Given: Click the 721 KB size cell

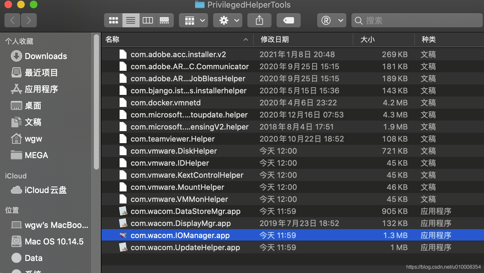Looking at the screenshot, I should coord(395,151).
